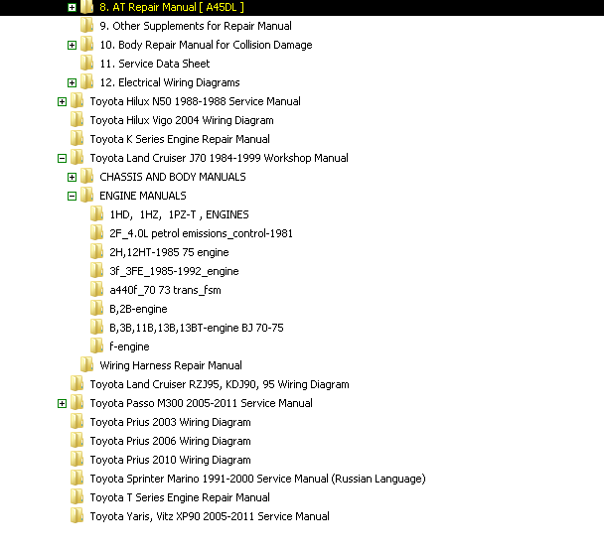Image resolution: width=604 pixels, height=553 pixels.
Task: Click folder icon of B,3B,11B,13B,13BT-engine
Action: point(96,328)
